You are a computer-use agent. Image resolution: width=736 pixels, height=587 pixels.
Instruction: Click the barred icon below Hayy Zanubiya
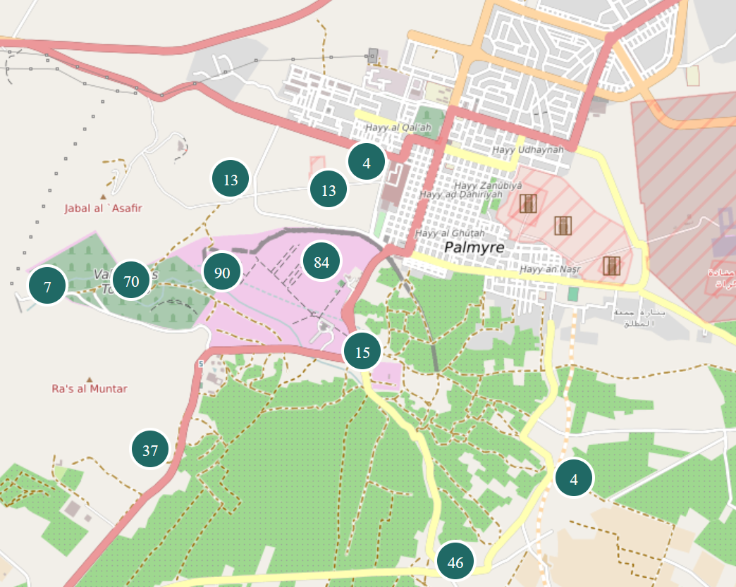click(x=527, y=204)
